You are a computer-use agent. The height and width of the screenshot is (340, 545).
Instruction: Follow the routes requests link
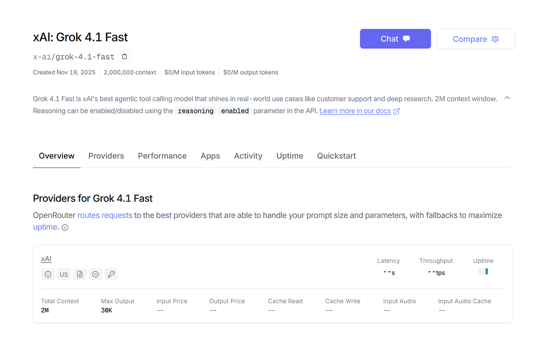(105, 215)
